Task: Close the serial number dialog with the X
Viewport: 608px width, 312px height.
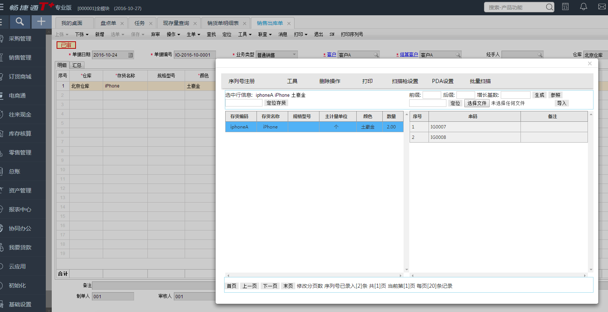Action: coord(590,64)
